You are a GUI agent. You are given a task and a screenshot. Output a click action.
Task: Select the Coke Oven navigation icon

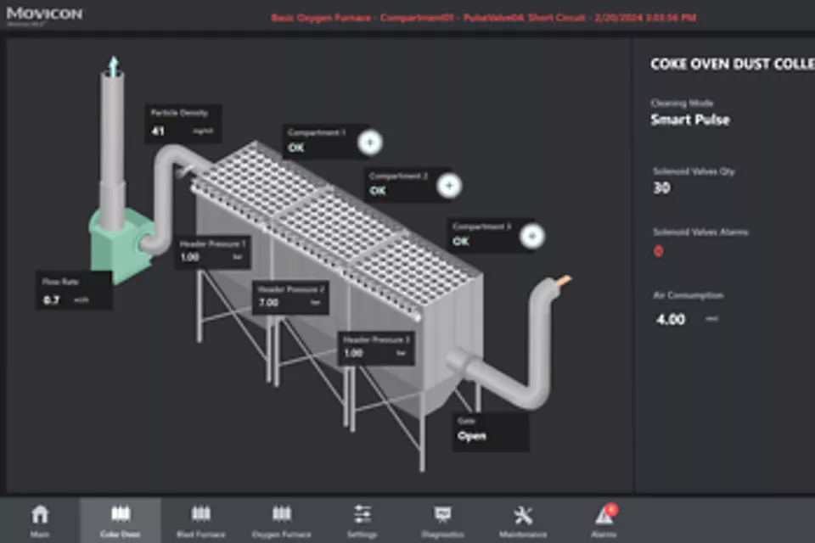[x=121, y=515]
